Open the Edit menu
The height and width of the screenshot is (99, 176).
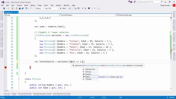[x=7, y=5]
